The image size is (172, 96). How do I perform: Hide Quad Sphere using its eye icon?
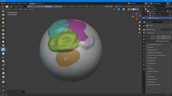pyautogui.click(x=170, y=18)
